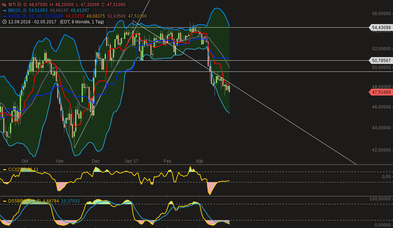Click the Jan '17 label on the time axis

(x=131, y=161)
